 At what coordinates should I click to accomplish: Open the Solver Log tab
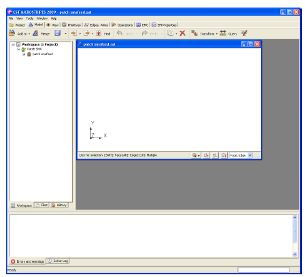tap(58, 261)
